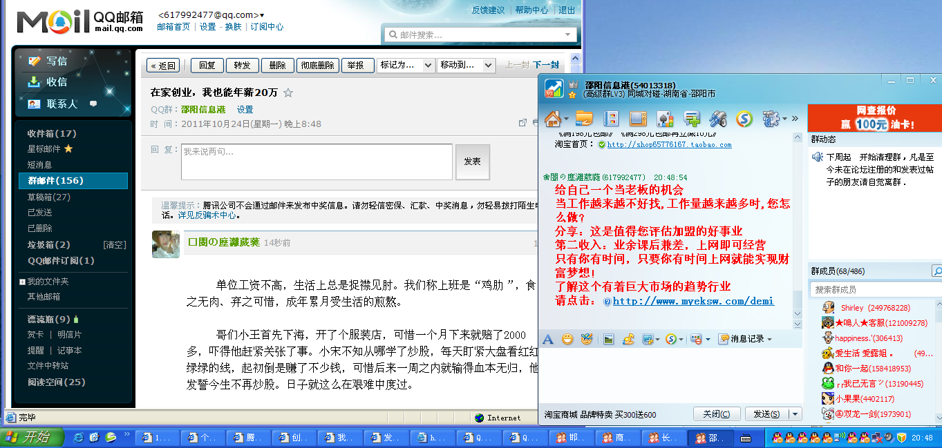This screenshot has width=942, height=448.
Task: Open the group TV/video icon
Action: (x=638, y=119)
